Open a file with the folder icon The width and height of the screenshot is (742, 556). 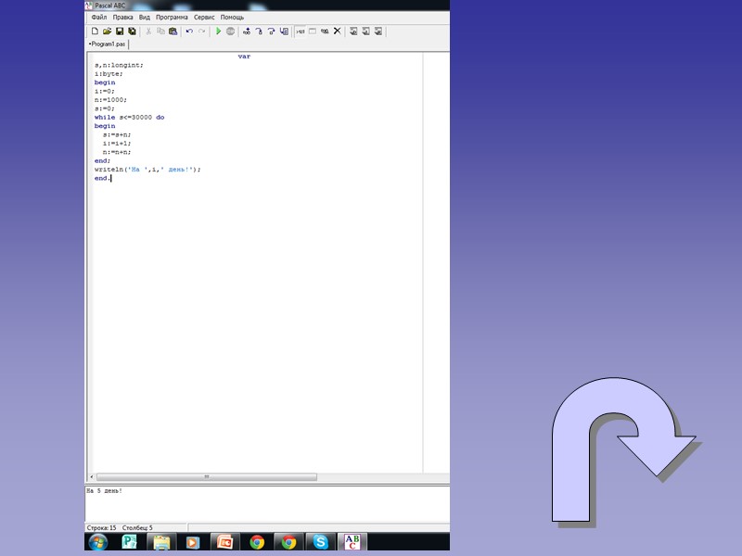[107, 32]
